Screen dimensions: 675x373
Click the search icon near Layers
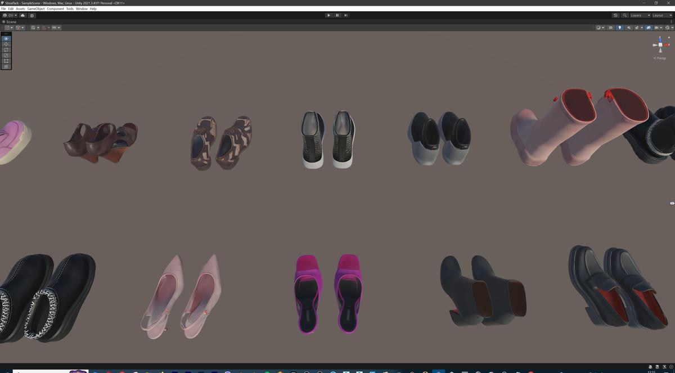tap(624, 15)
